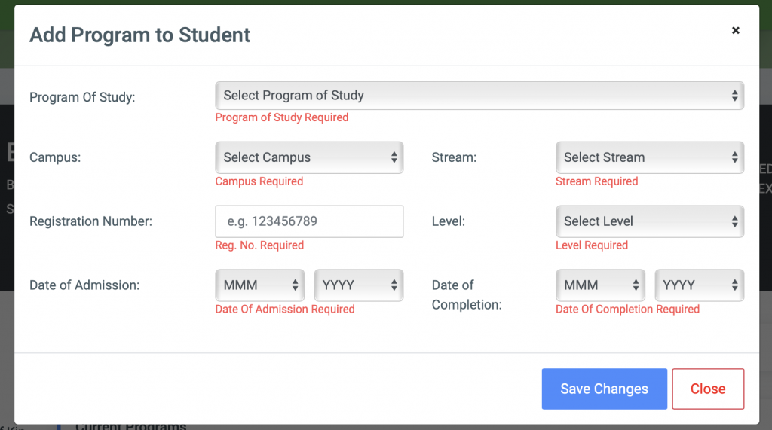Screen dimensions: 772x430
Task: Click the "Stream:" field label
Action: pyautogui.click(x=455, y=157)
